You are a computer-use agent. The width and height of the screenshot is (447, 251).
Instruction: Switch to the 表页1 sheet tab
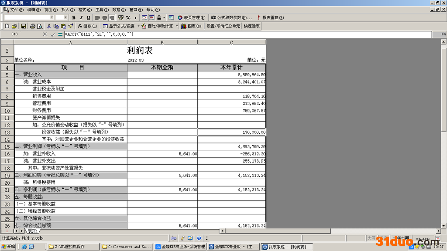click(x=33, y=231)
